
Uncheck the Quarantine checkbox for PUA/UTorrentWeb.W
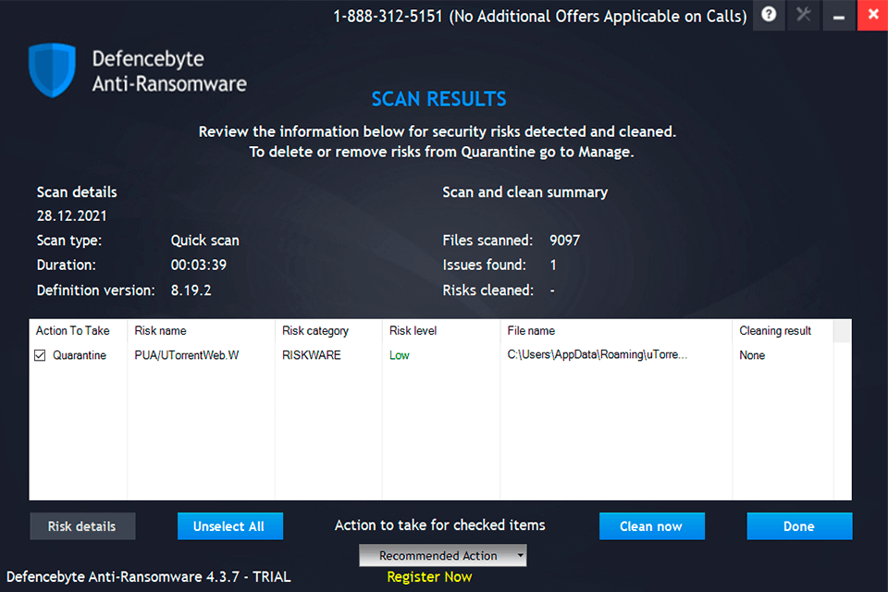[40, 355]
